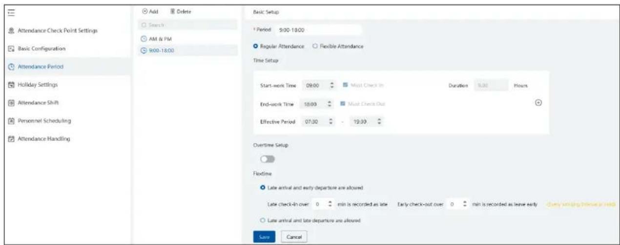Select AM & PM period in list
The image size is (620, 245).
click(x=187, y=38)
